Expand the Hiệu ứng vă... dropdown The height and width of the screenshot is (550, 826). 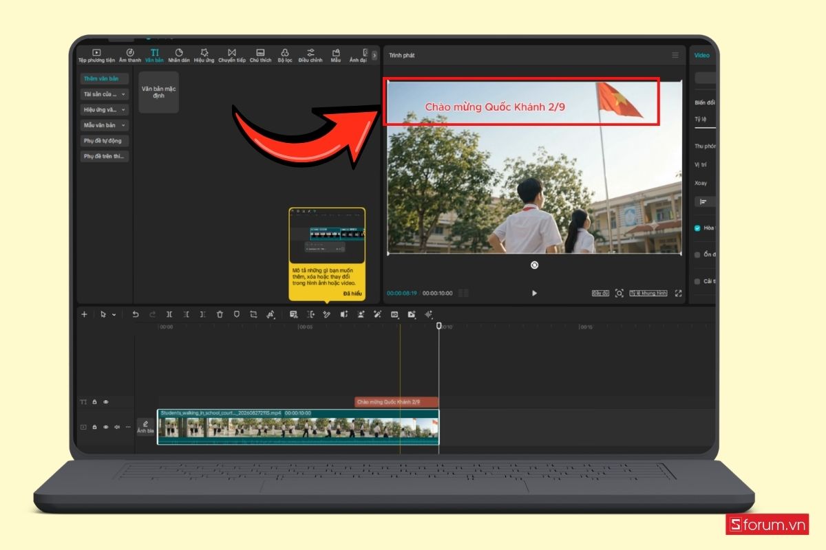coord(104,109)
